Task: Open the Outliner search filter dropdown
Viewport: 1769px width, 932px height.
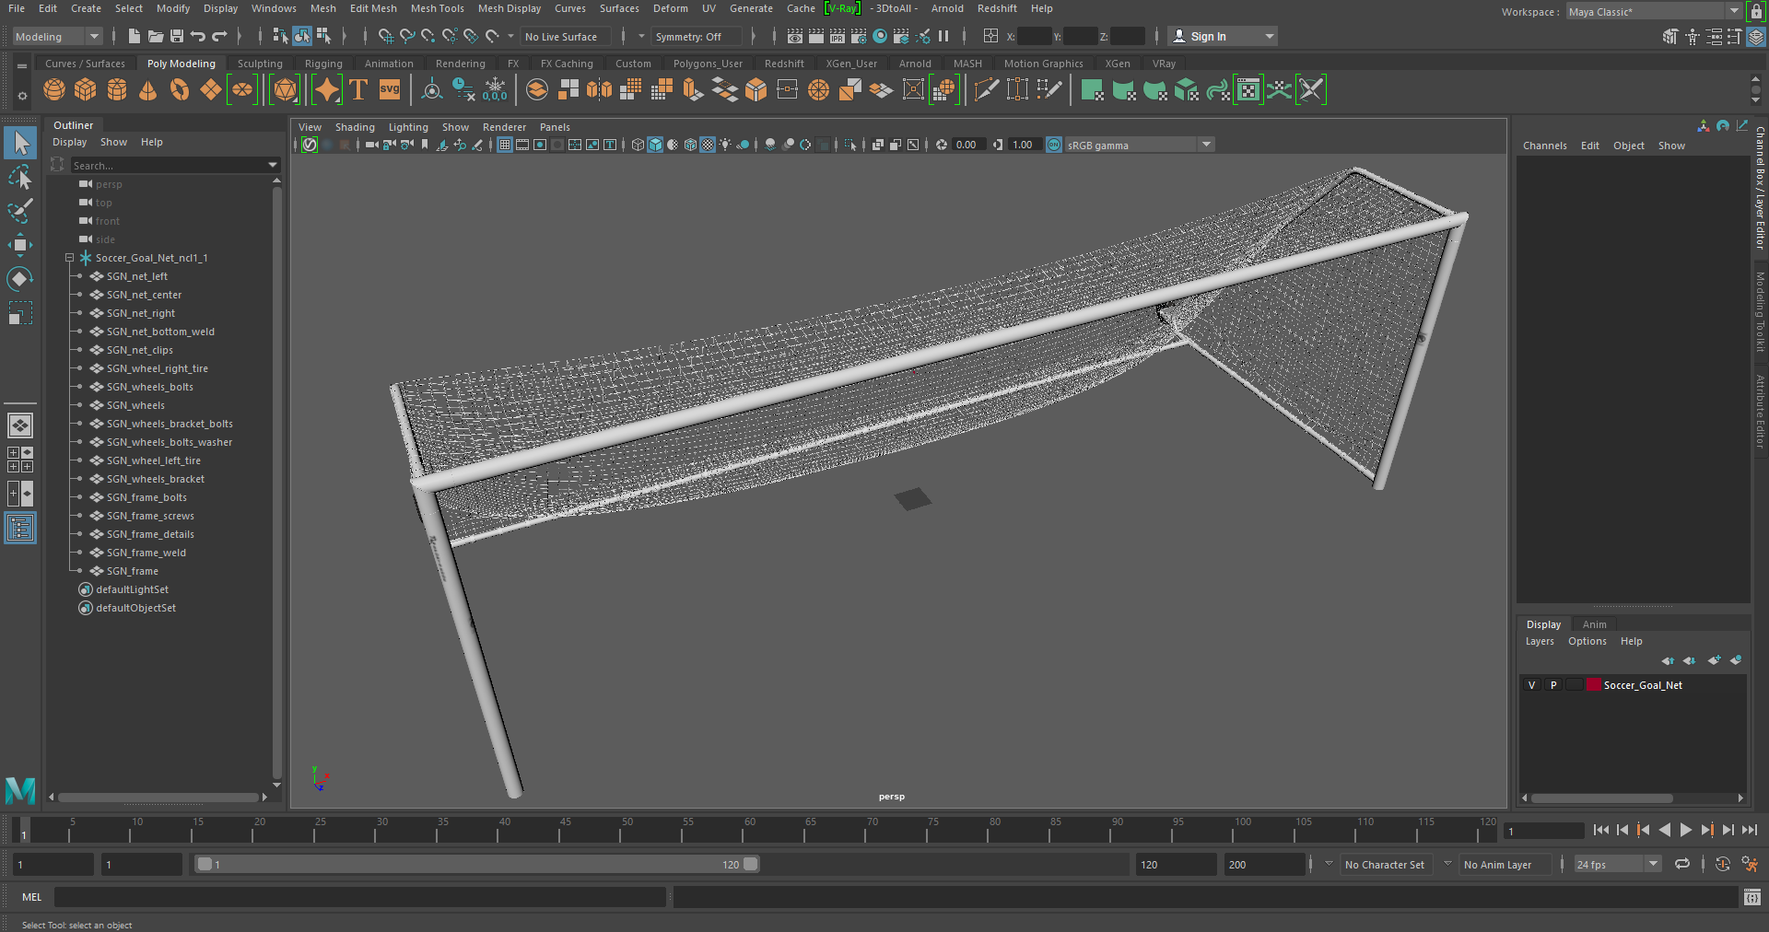Action: click(273, 165)
